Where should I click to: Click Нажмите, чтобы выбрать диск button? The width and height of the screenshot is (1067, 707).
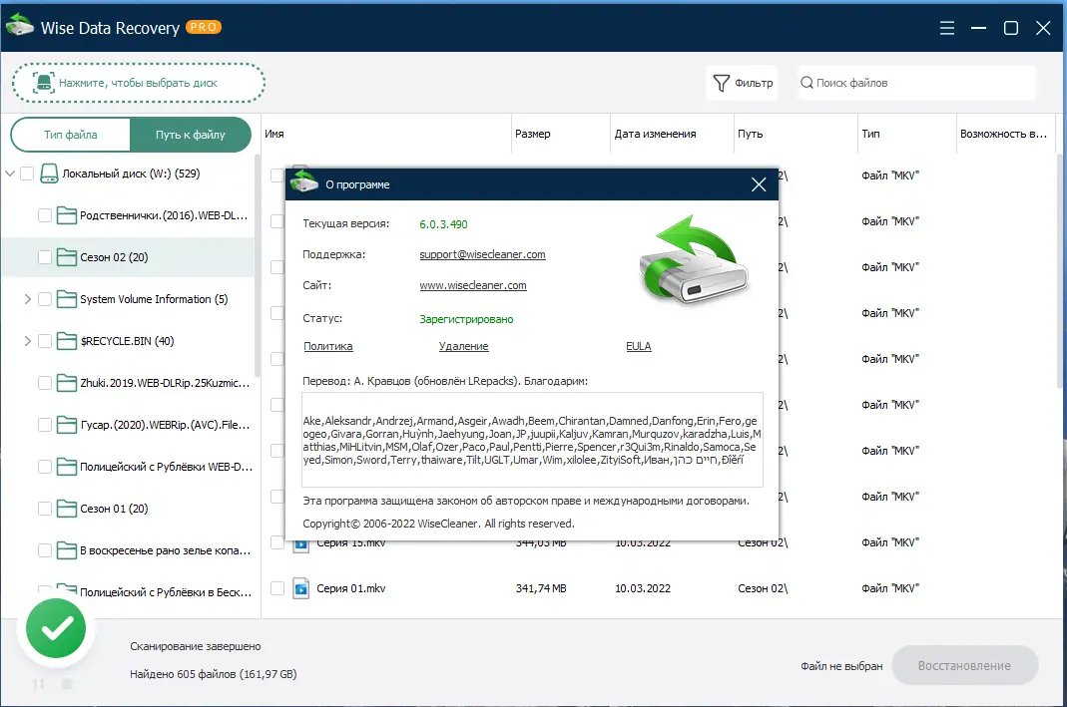pos(138,83)
